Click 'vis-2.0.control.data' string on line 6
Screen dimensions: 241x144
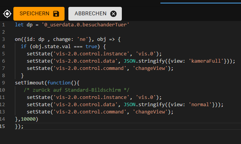86,61
